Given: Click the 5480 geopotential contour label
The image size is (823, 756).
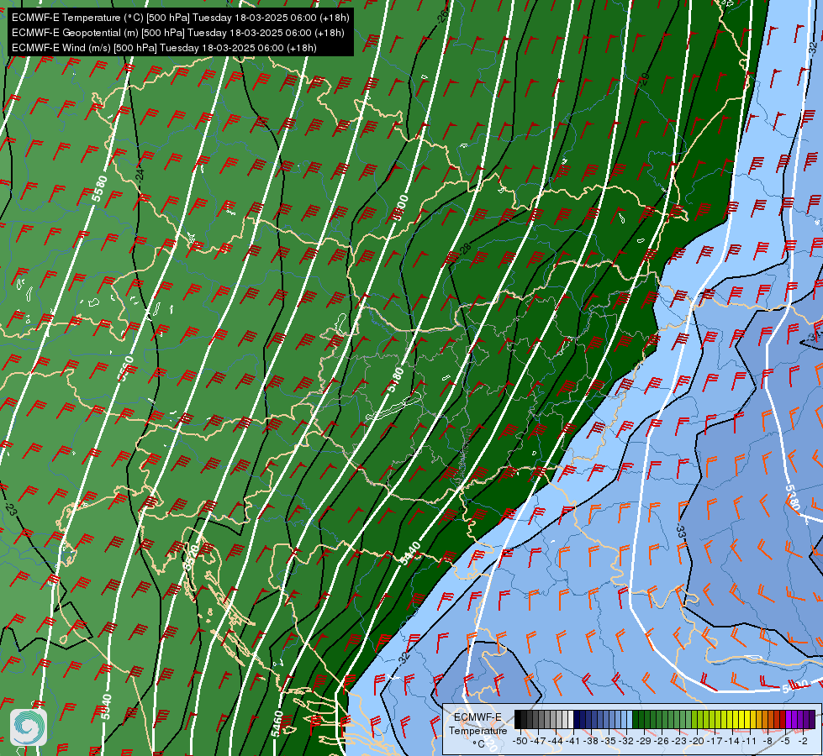Looking at the screenshot, I should click(x=395, y=380).
